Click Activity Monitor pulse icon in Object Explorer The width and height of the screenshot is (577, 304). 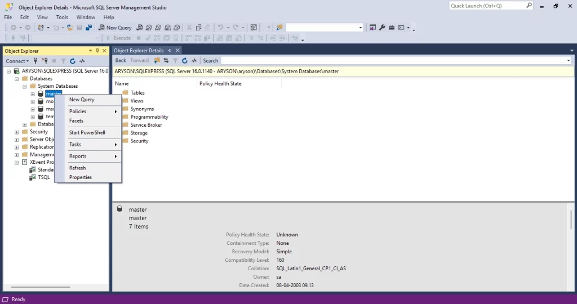coord(82,61)
